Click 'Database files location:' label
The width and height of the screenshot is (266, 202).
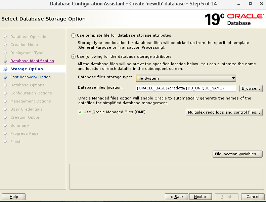(x=100, y=88)
